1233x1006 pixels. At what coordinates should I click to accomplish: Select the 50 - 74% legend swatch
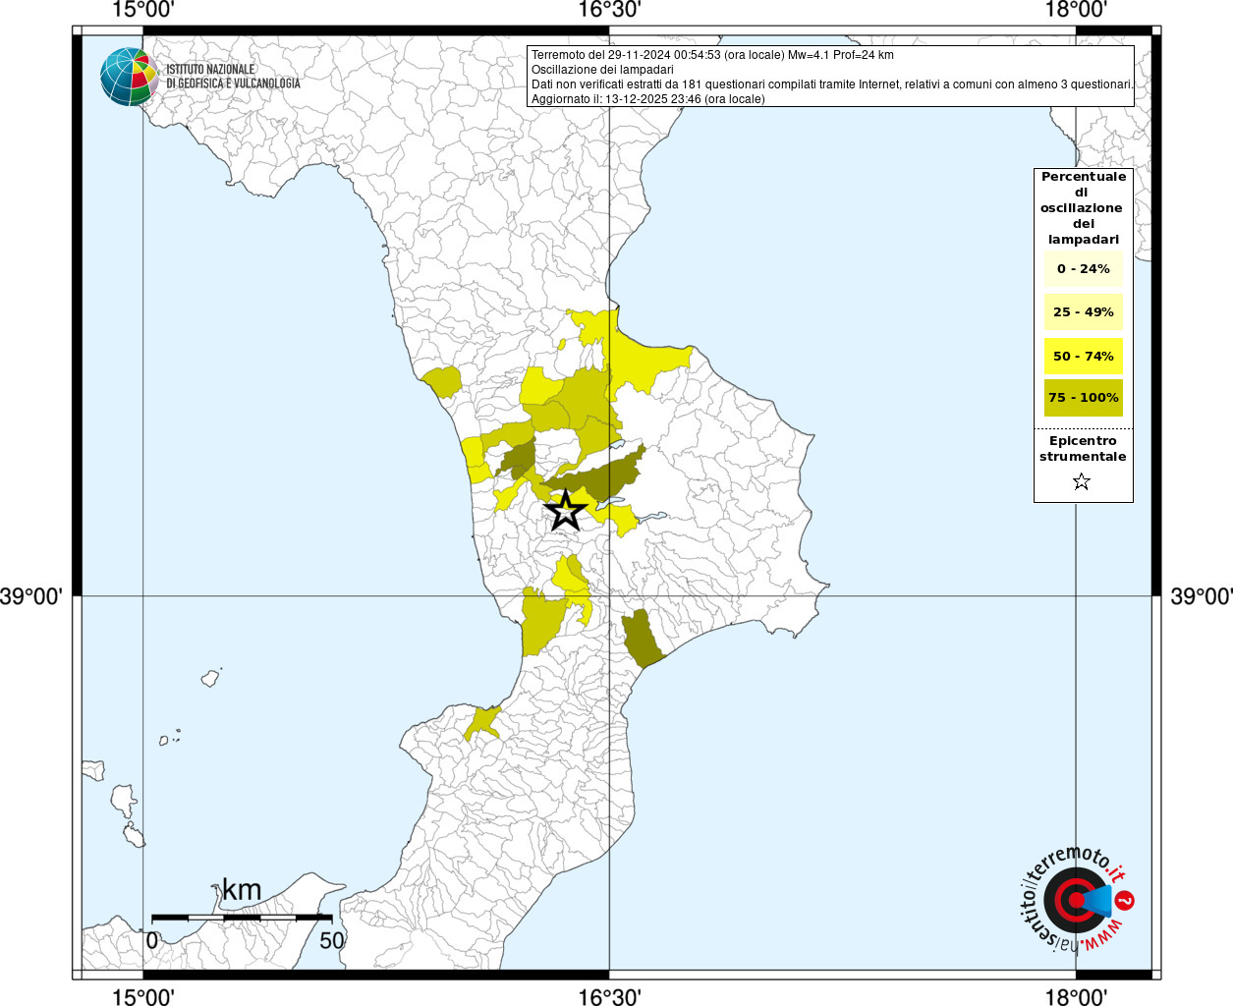(1083, 356)
